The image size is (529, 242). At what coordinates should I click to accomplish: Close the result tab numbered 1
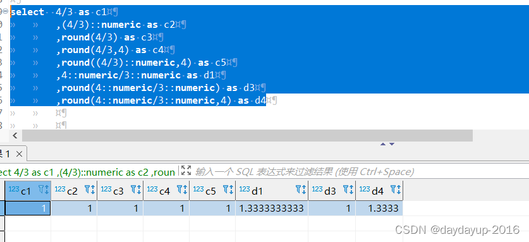point(19,154)
